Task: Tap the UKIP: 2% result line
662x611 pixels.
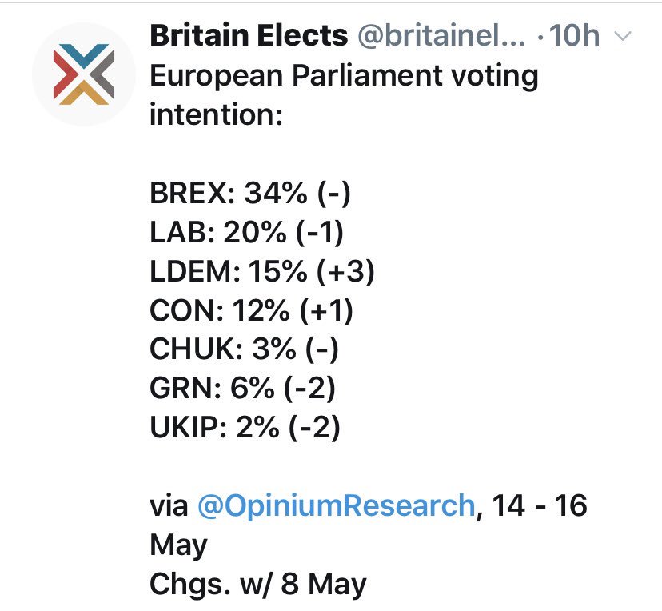Action: [245, 428]
